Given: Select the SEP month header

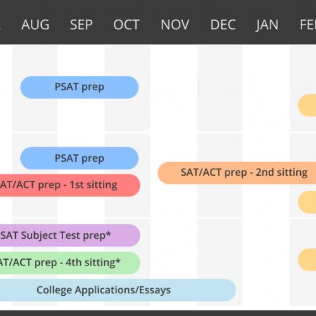Looking at the screenshot, I should [x=82, y=25].
